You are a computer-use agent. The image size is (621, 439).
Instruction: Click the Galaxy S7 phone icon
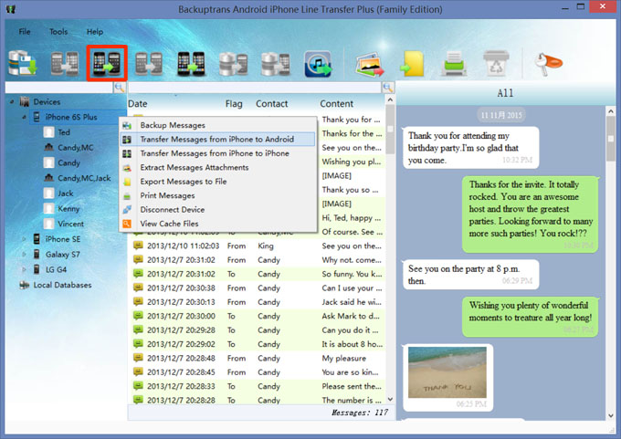pyautogui.click(x=37, y=254)
